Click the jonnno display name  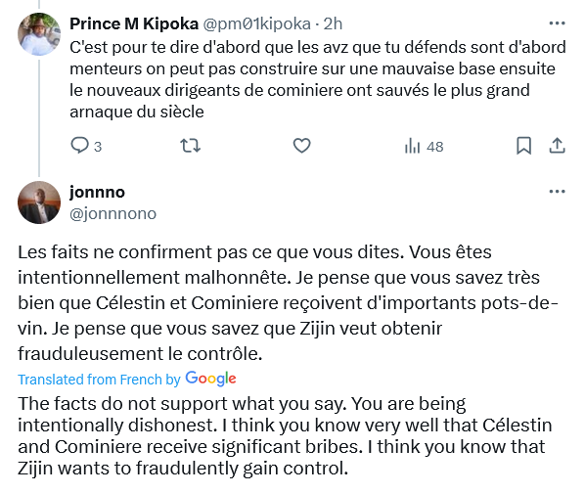pyautogui.click(x=97, y=193)
